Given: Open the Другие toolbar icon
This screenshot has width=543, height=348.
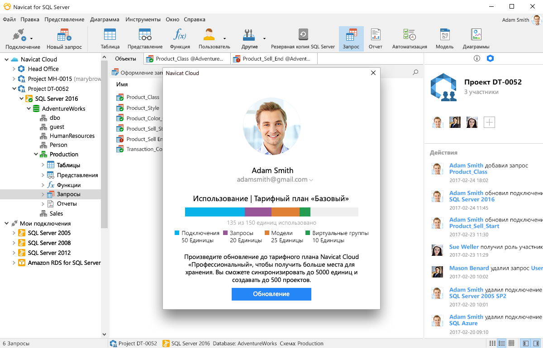Looking at the screenshot, I should (x=249, y=39).
